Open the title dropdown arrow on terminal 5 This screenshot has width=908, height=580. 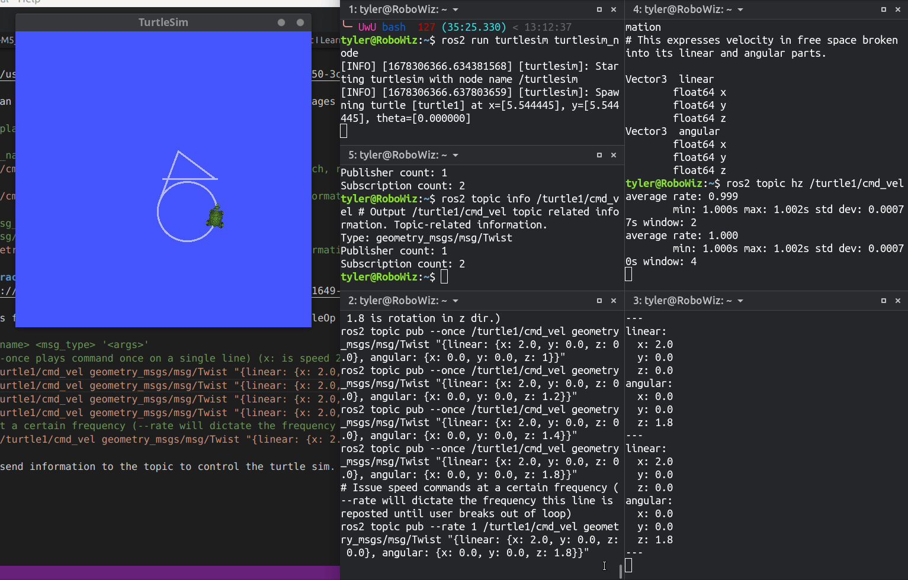[x=455, y=155]
